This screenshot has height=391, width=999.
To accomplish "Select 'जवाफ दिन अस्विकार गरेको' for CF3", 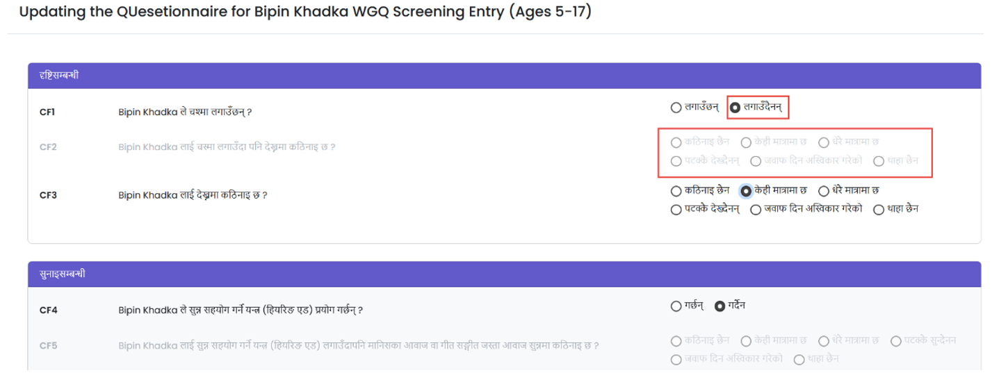I will pos(756,209).
